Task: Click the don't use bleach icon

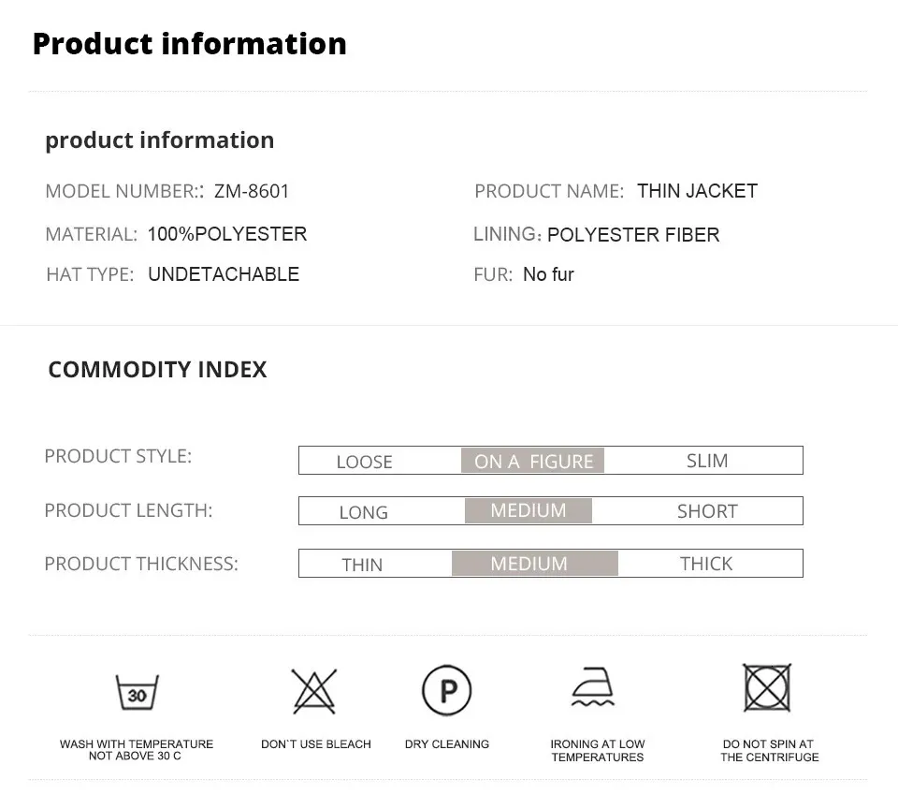Action: pos(314,692)
